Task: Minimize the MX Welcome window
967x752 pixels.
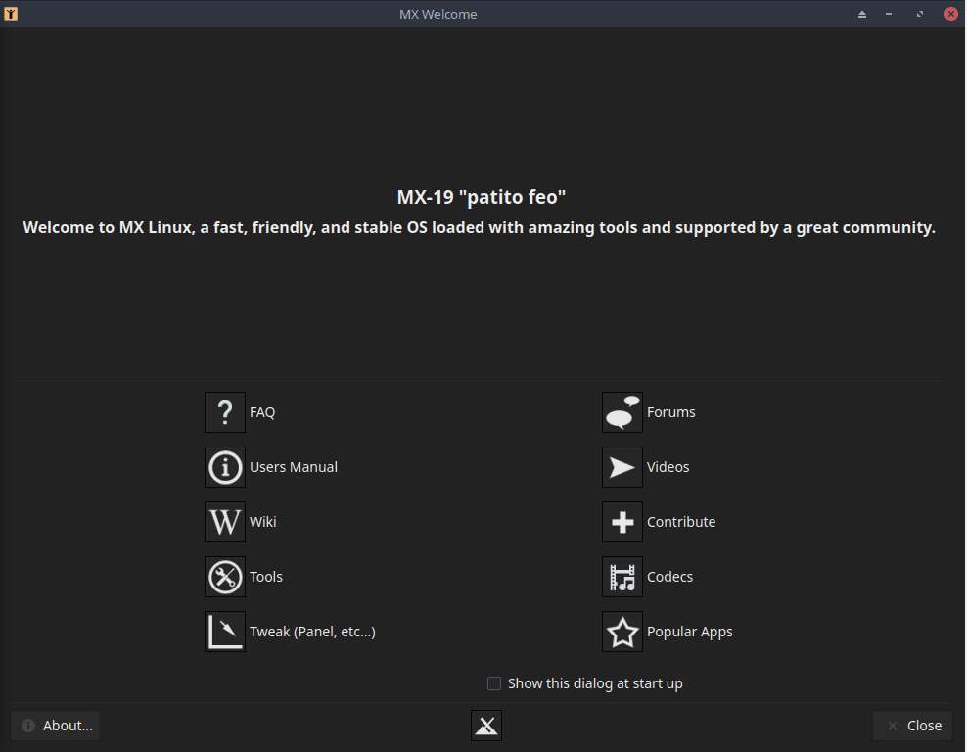Action: pyautogui.click(x=889, y=14)
